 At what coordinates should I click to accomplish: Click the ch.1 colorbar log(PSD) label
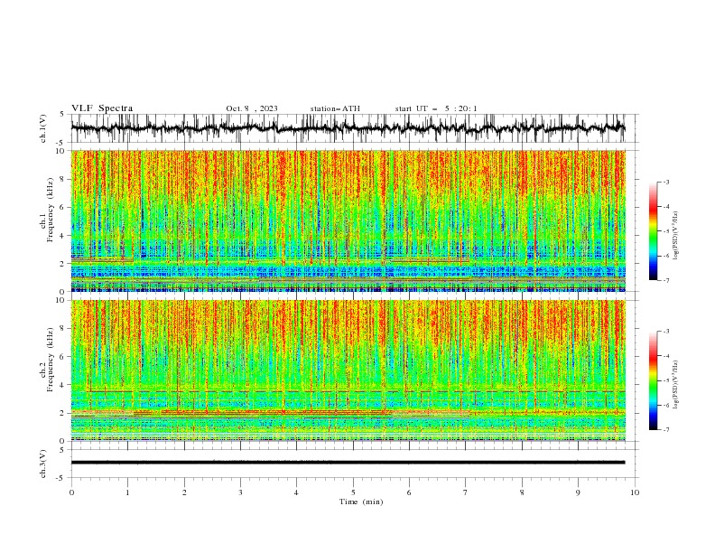pos(676,236)
